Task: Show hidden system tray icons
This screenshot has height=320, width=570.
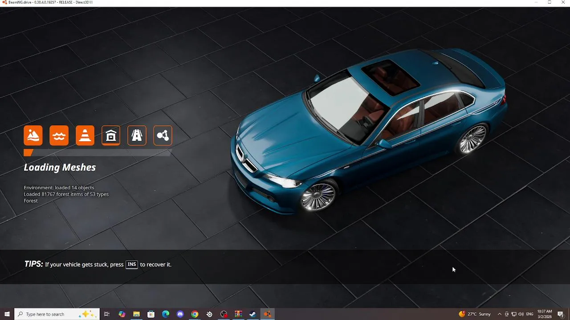Action: click(500, 314)
